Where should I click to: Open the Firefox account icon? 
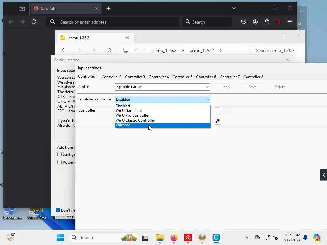(x=255, y=22)
